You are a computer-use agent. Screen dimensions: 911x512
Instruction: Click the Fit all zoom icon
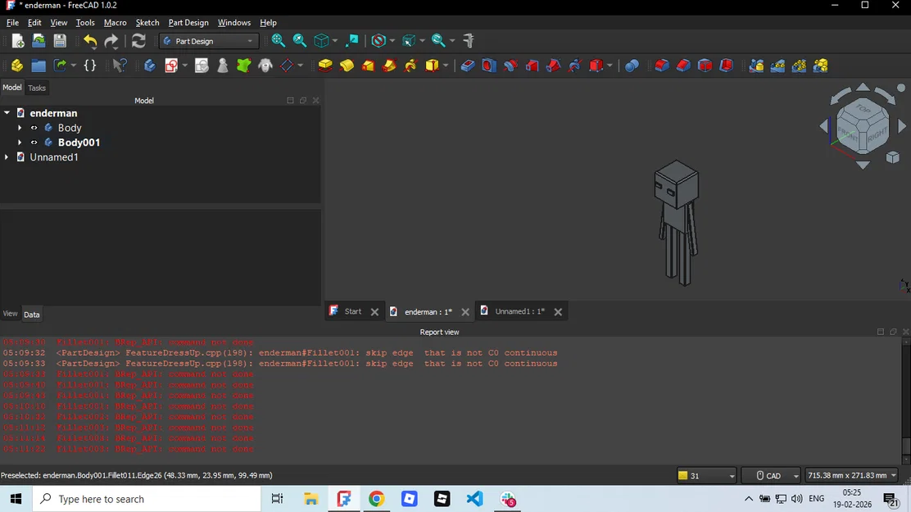tap(279, 41)
